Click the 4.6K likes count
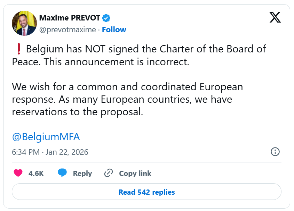The width and height of the screenshot is (294, 211). 36,174
